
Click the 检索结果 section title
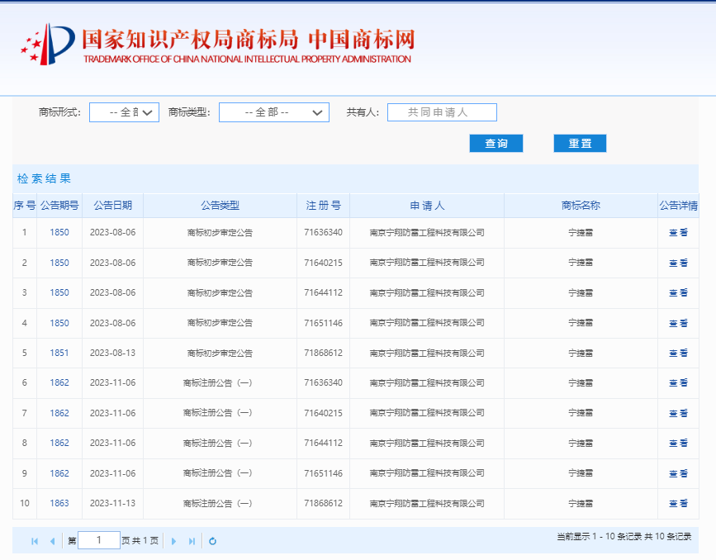tap(45, 178)
